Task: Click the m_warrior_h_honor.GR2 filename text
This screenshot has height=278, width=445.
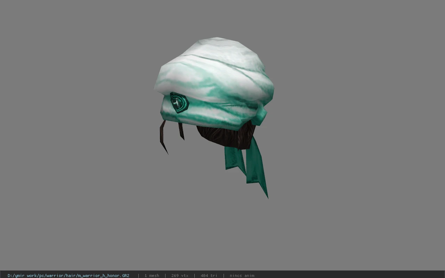Action: (103, 276)
